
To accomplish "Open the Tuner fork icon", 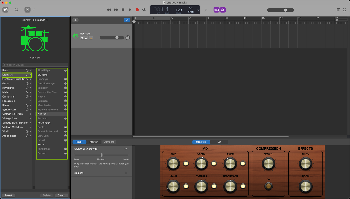I will (206, 10).
